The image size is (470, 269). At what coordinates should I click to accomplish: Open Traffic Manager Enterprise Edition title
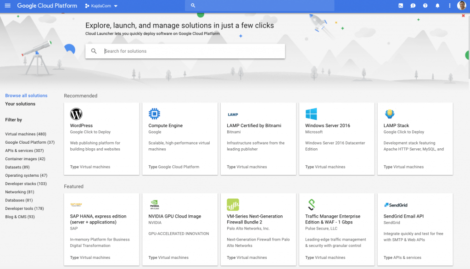[x=333, y=219]
